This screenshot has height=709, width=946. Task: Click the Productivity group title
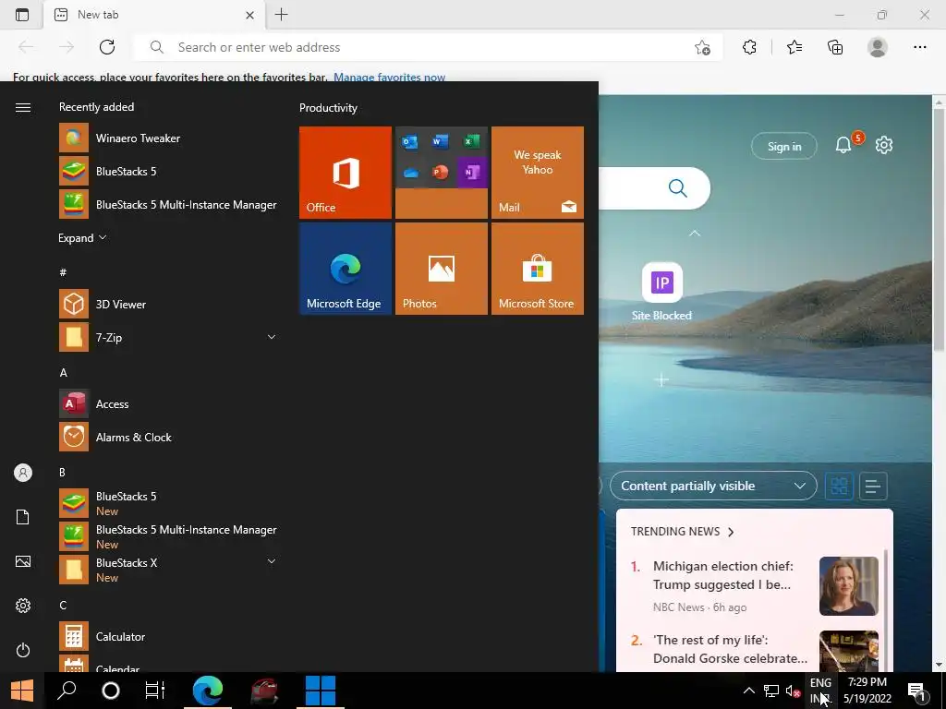pyautogui.click(x=328, y=108)
